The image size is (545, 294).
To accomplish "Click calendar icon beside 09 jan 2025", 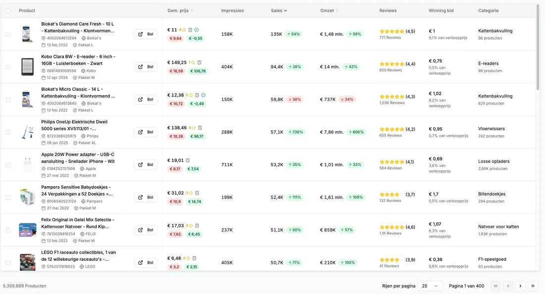I will [44, 143].
